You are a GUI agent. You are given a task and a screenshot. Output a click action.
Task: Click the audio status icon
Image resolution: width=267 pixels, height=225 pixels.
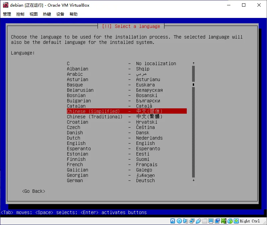(185, 221)
